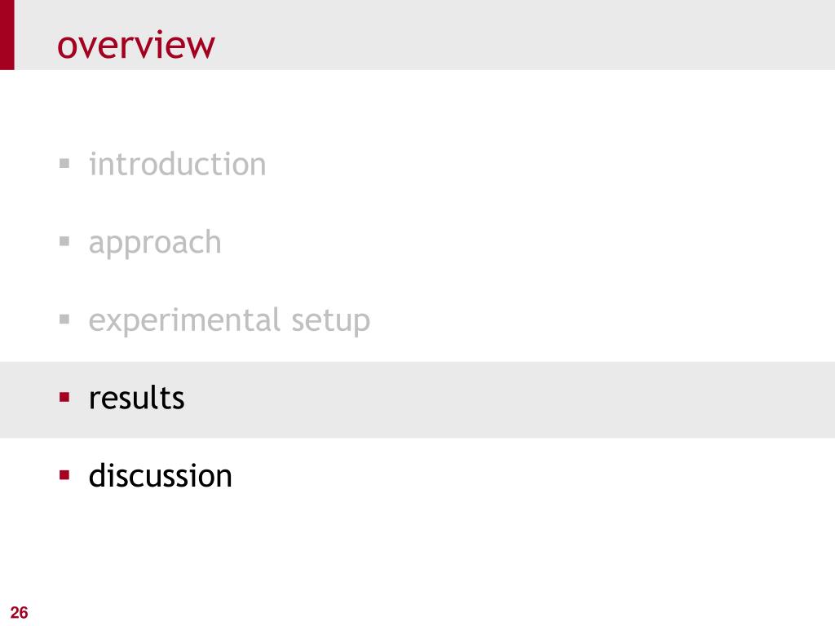
Task: Click the word setup in the third bullet
Action: point(331,321)
